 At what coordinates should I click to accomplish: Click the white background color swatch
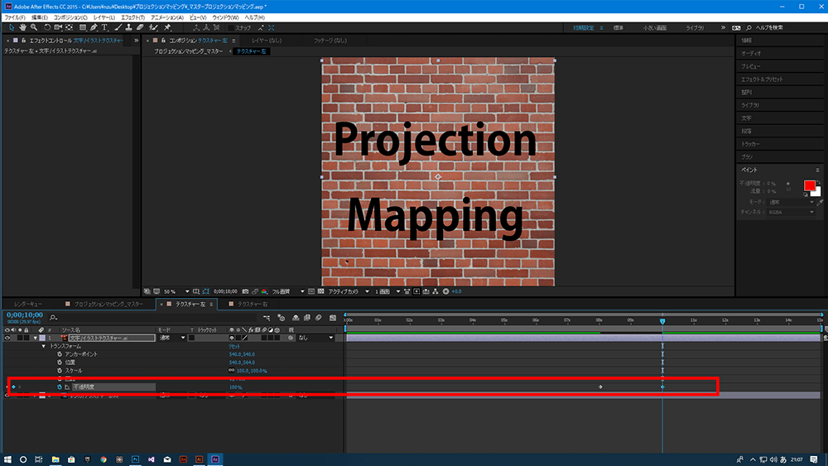coord(817,193)
